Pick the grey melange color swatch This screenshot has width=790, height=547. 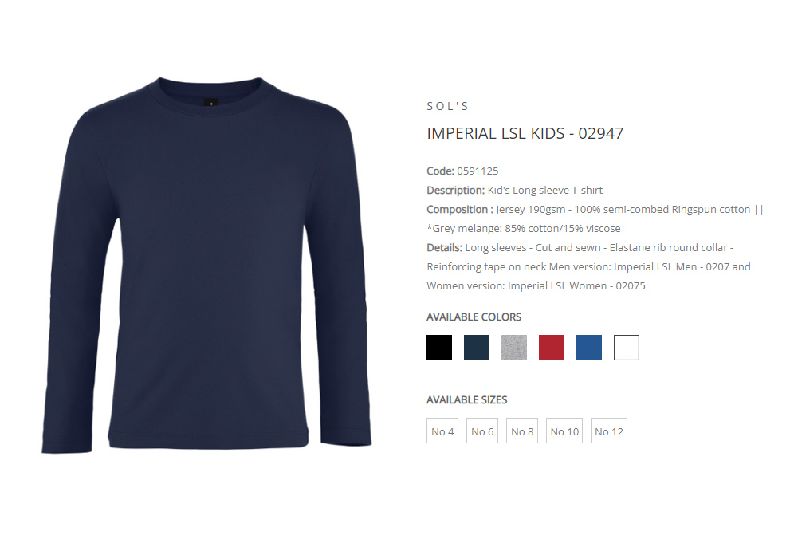[x=514, y=348]
